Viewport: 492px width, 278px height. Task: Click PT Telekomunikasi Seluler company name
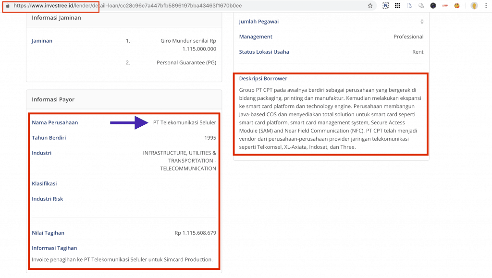[x=184, y=122]
